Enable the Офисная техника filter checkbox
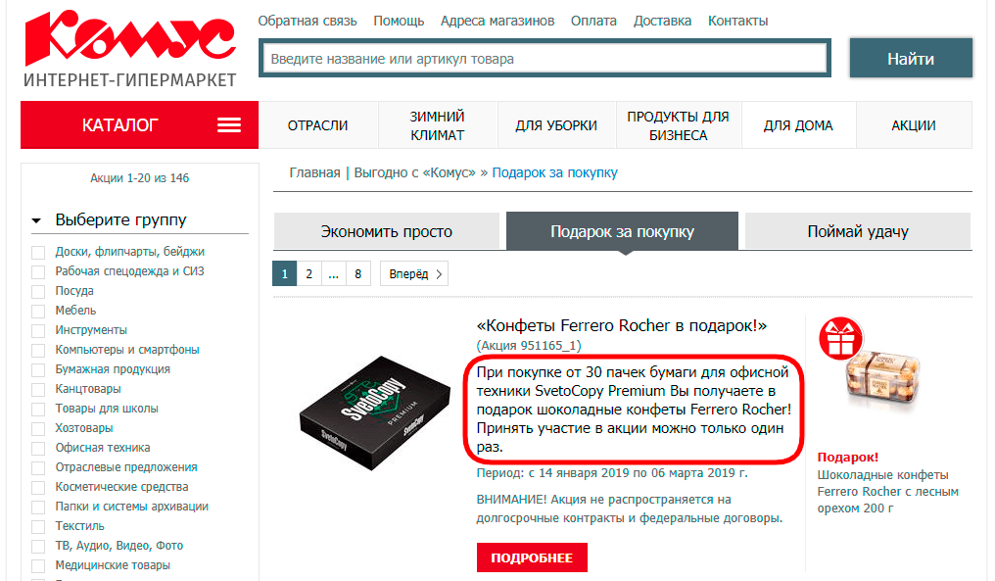 (38, 449)
